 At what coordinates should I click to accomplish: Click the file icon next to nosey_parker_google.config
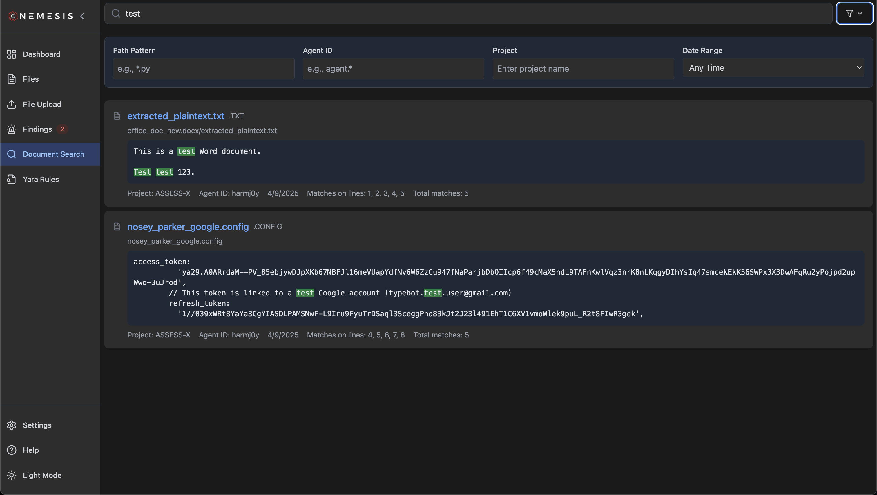coord(117,227)
